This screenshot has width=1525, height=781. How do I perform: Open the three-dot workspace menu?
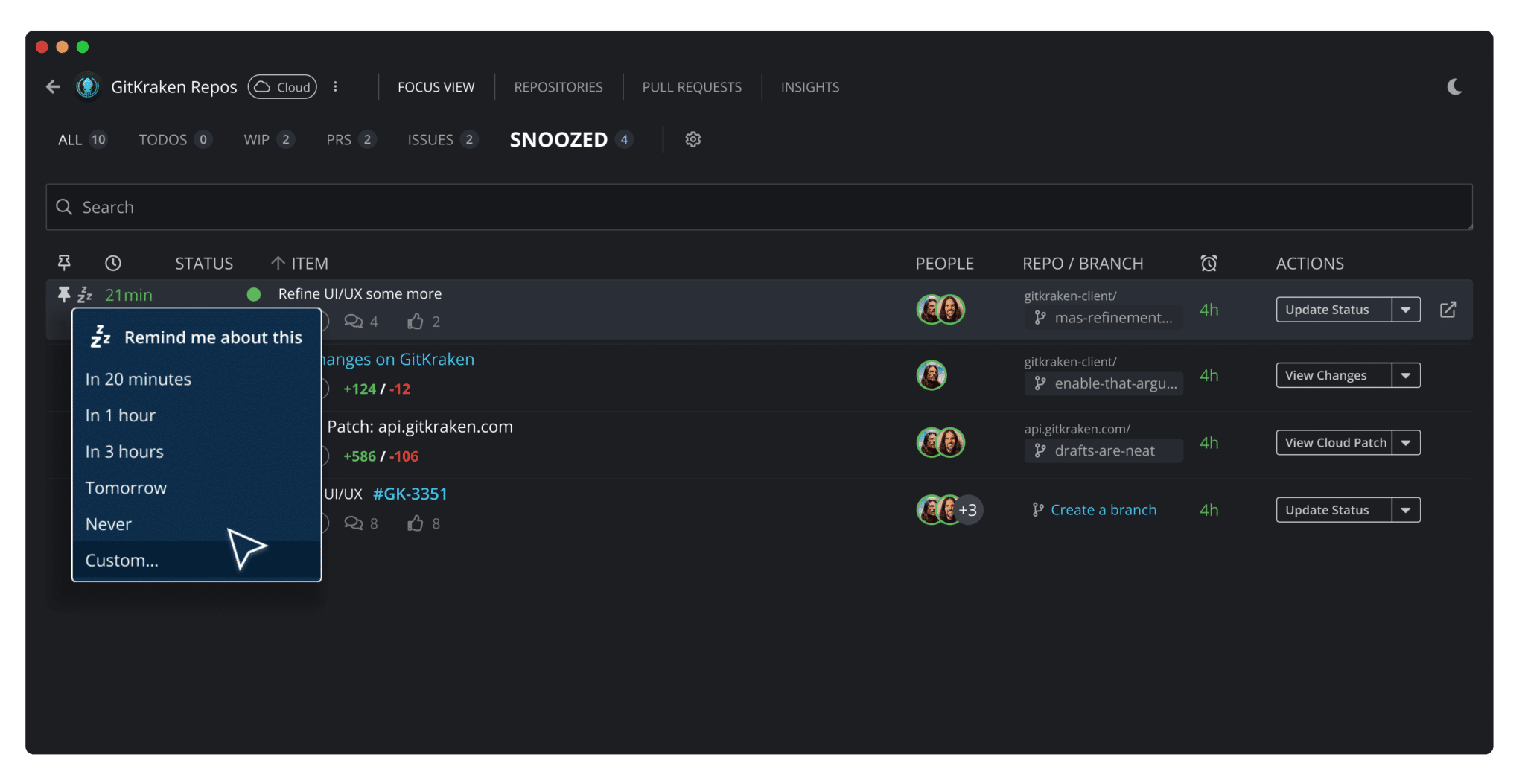click(335, 87)
